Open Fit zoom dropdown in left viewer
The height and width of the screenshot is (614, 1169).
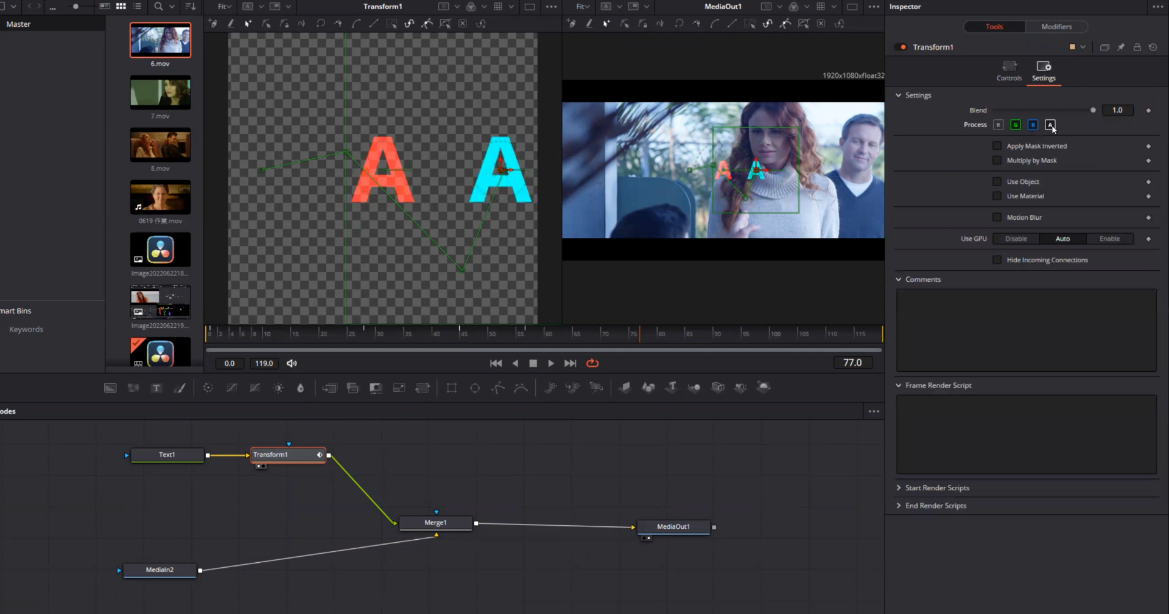(x=225, y=7)
